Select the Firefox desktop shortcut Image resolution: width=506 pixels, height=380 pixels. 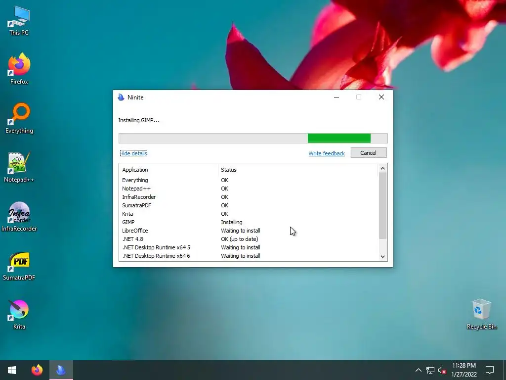19,69
